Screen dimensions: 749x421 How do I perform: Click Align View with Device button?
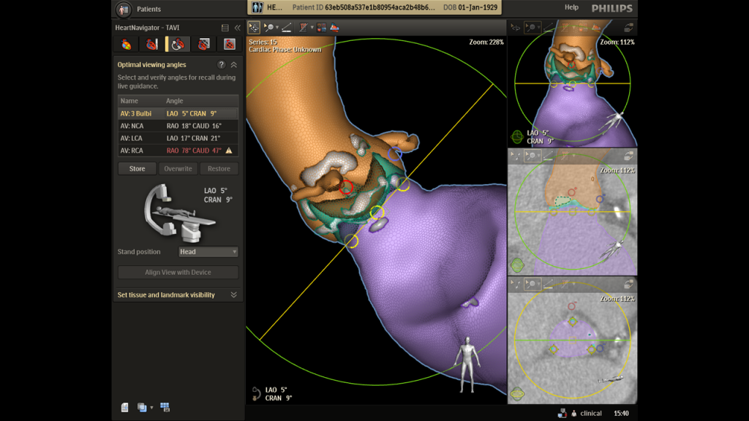[x=178, y=272]
